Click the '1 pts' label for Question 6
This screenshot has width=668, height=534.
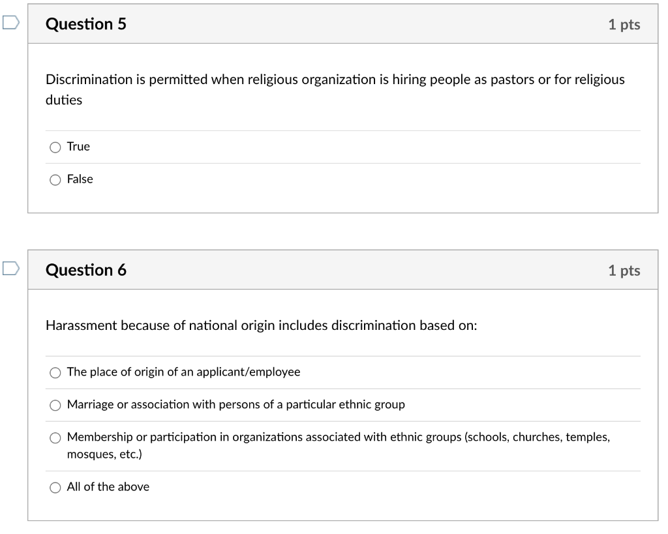pyautogui.click(x=627, y=270)
